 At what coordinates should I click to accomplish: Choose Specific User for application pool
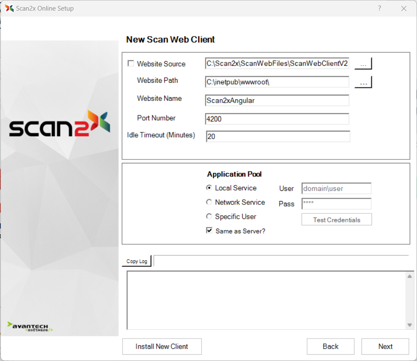click(209, 217)
